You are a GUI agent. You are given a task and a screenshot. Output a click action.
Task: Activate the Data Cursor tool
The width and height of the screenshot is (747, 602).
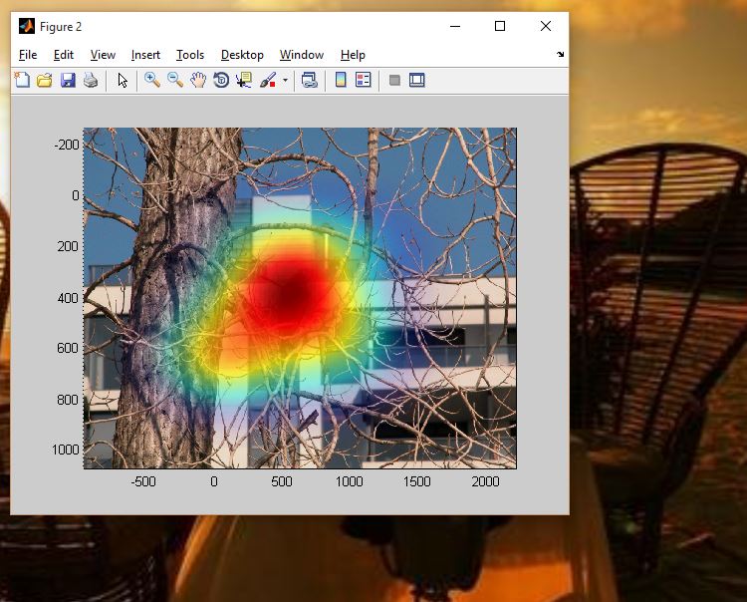click(x=244, y=80)
